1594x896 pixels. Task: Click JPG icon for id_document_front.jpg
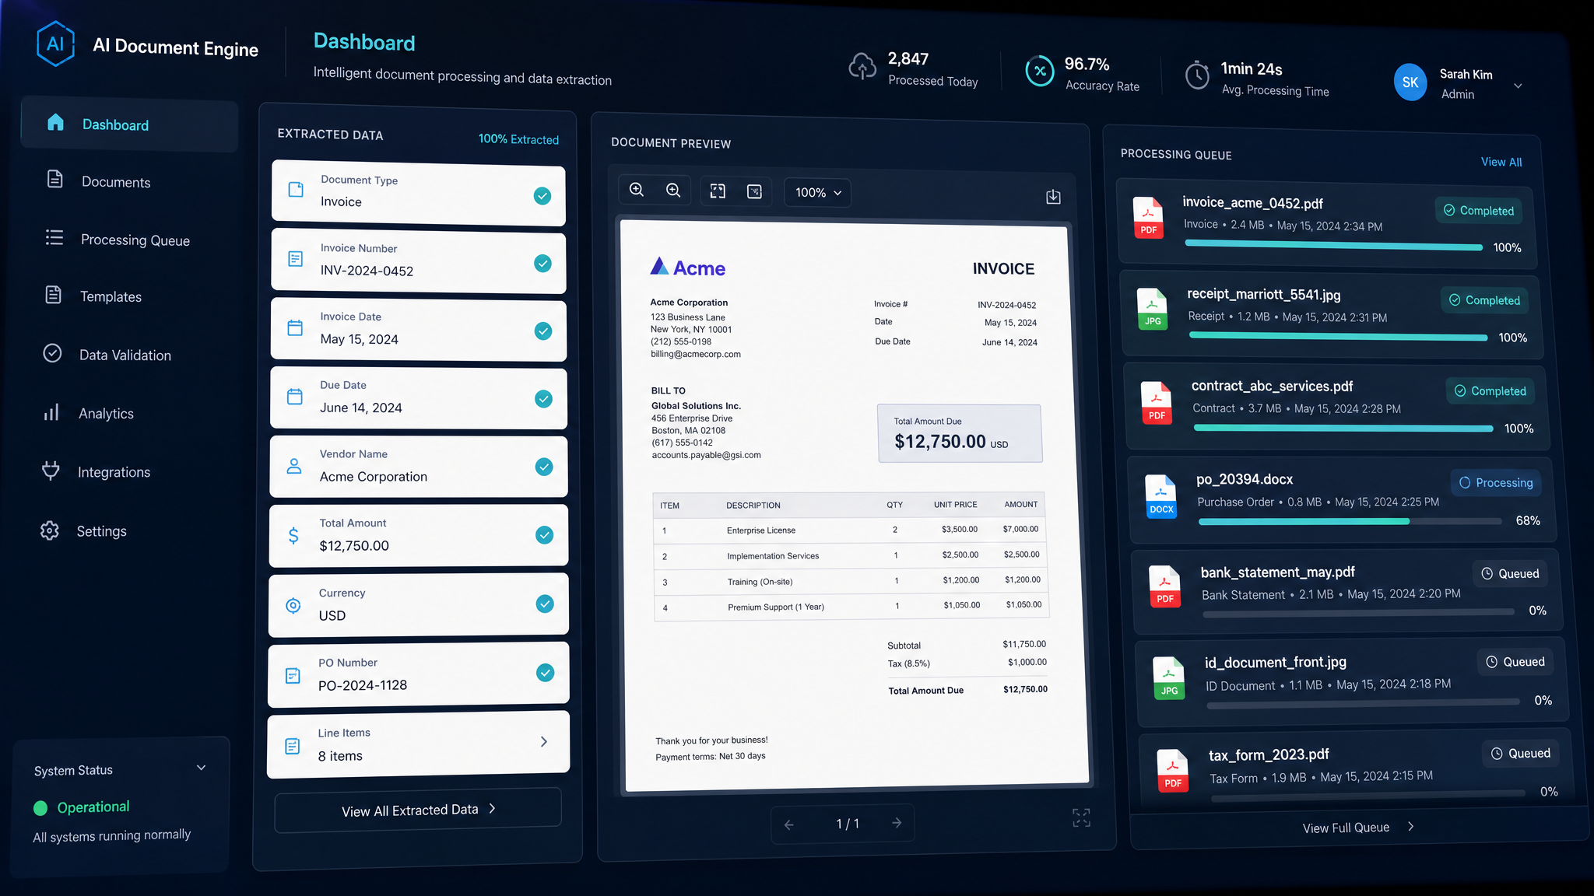coord(1169,678)
